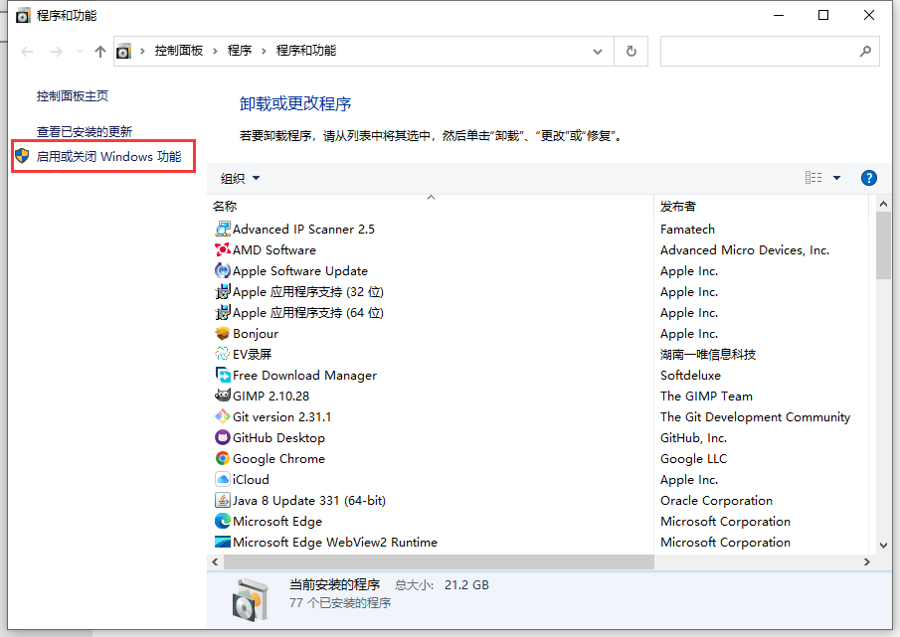
Task: Click 程序 breadcrumb
Action: (240, 51)
